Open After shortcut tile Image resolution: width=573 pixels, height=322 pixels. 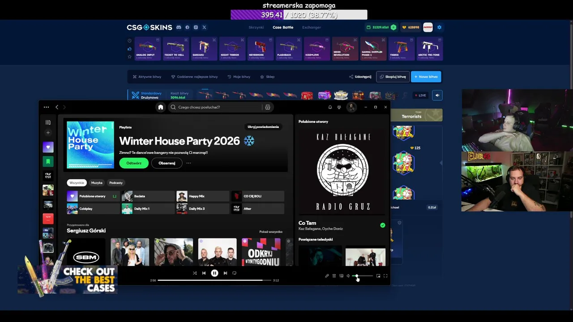(258, 209)
